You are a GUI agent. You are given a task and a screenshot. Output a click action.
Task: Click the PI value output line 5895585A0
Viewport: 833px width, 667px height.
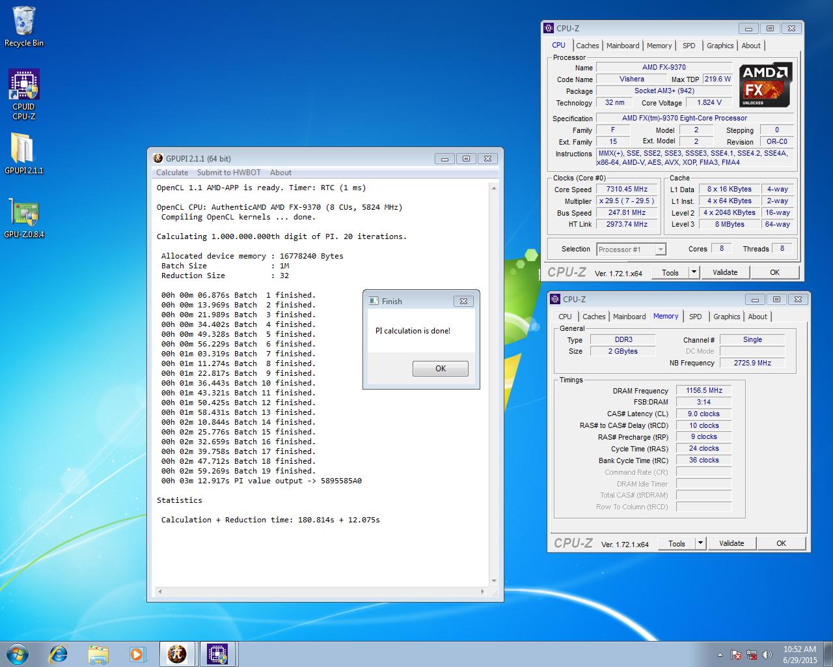point(262,481)
